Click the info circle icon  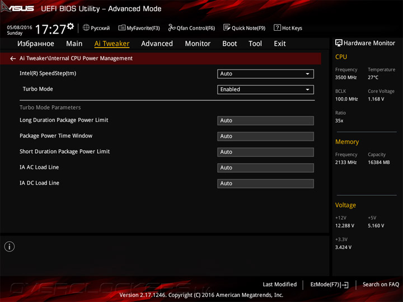click(10, 247)
